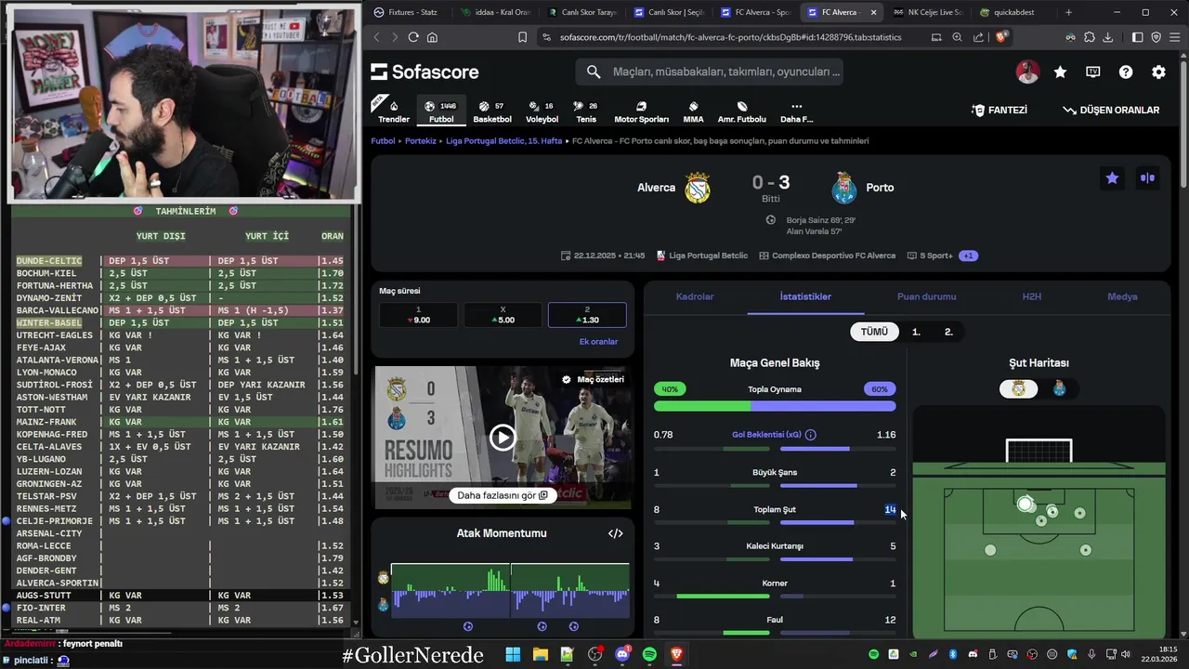Expand Daha F... more sports menu
This screenshot has width=1189, height=669.
(796, 111)
